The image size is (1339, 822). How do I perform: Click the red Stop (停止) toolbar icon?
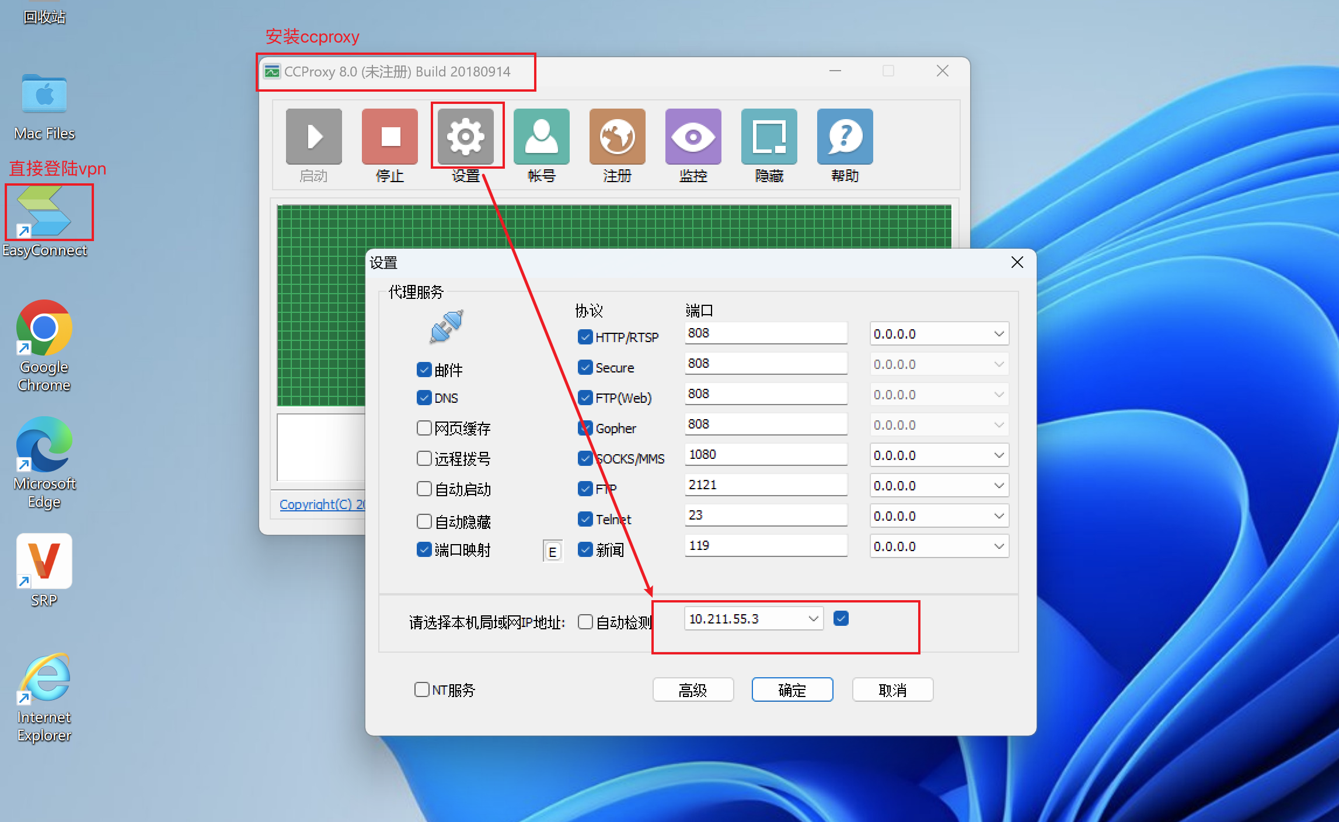pyautogui.click(x=389, y=137)
